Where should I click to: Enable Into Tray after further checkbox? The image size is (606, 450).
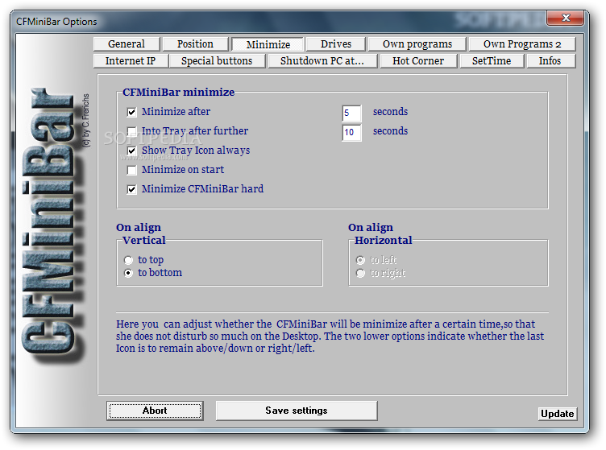pyautogui.click(x=132, y=131)
